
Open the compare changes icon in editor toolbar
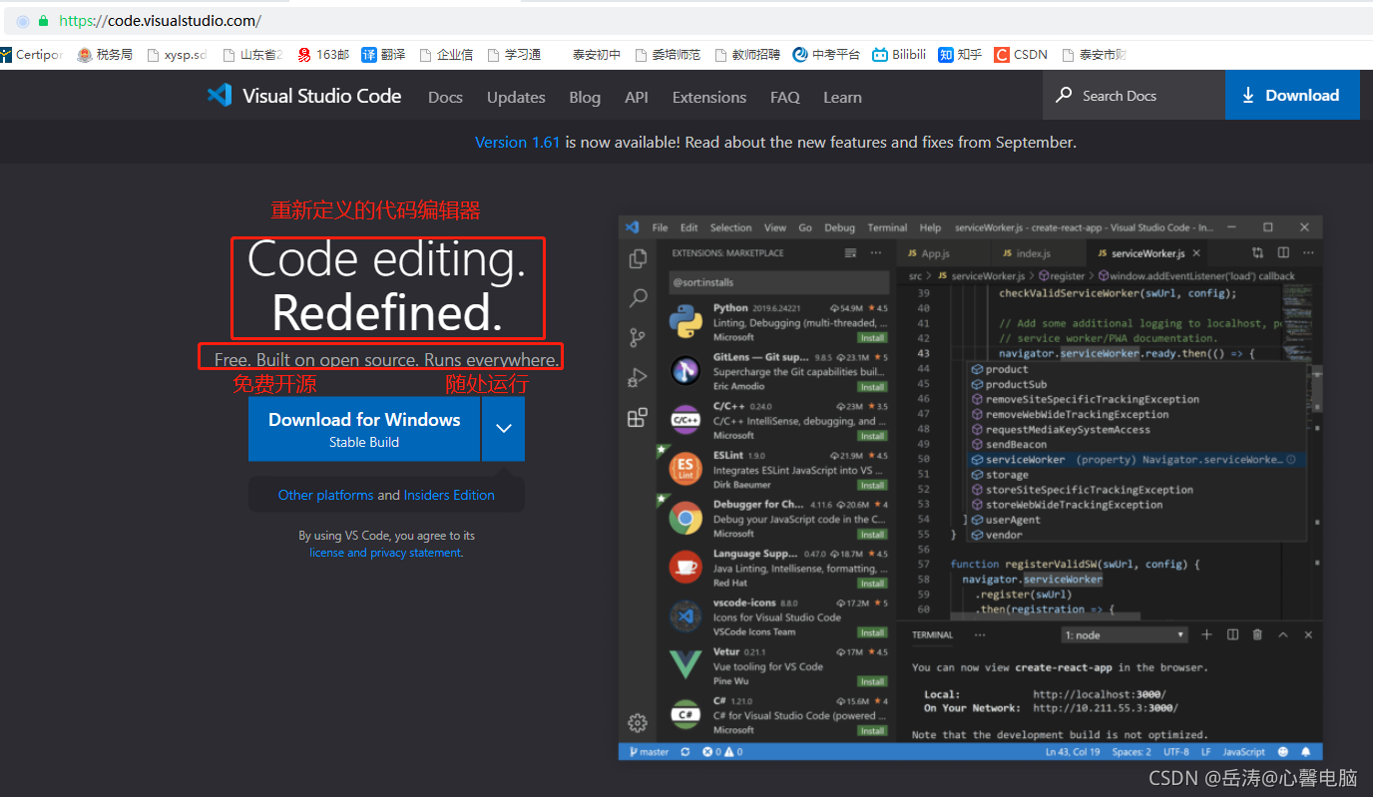pyautogui.click(x=1257, y=253)
